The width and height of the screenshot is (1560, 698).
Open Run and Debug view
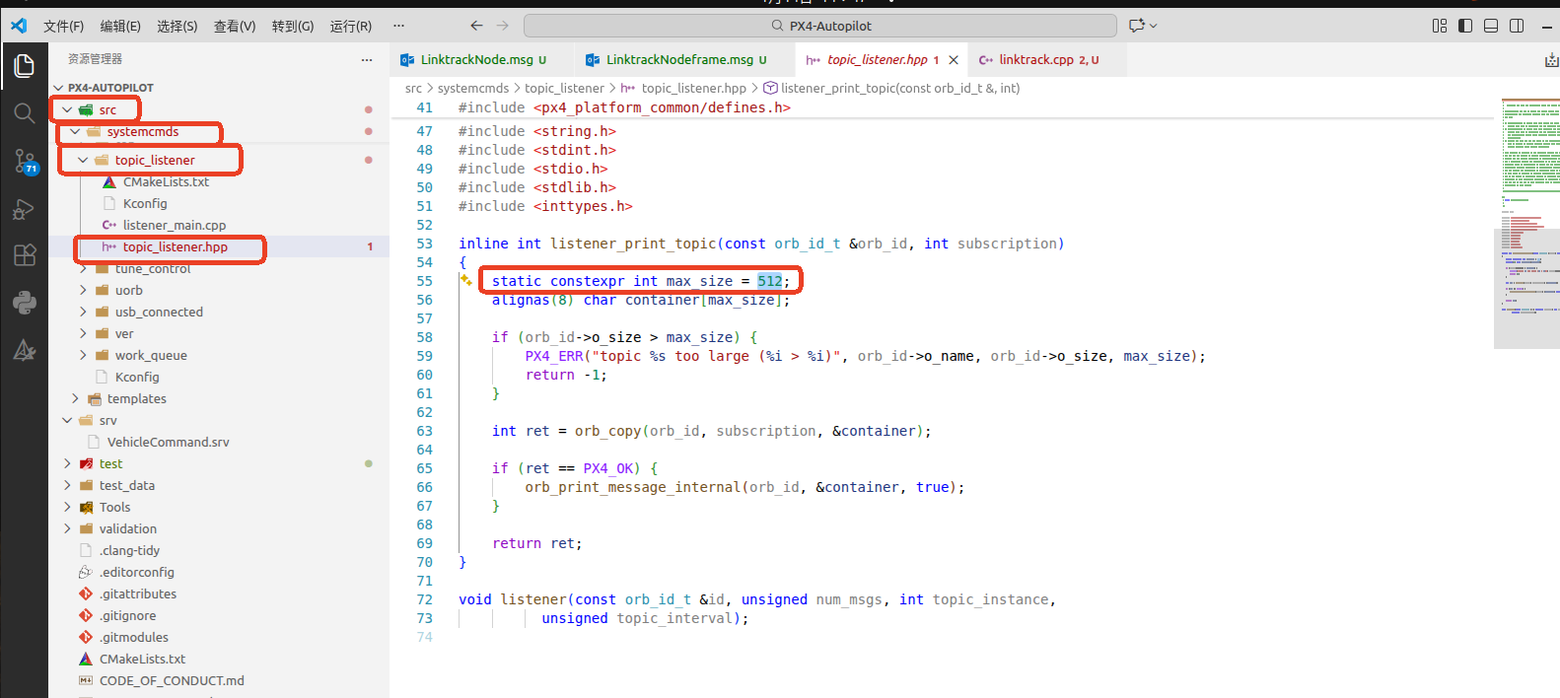coord(25,208)
